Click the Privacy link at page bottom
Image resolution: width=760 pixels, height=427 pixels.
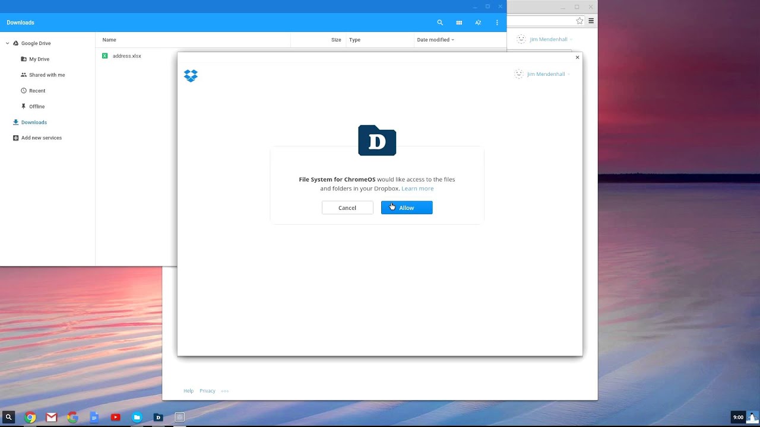point(207,391)
